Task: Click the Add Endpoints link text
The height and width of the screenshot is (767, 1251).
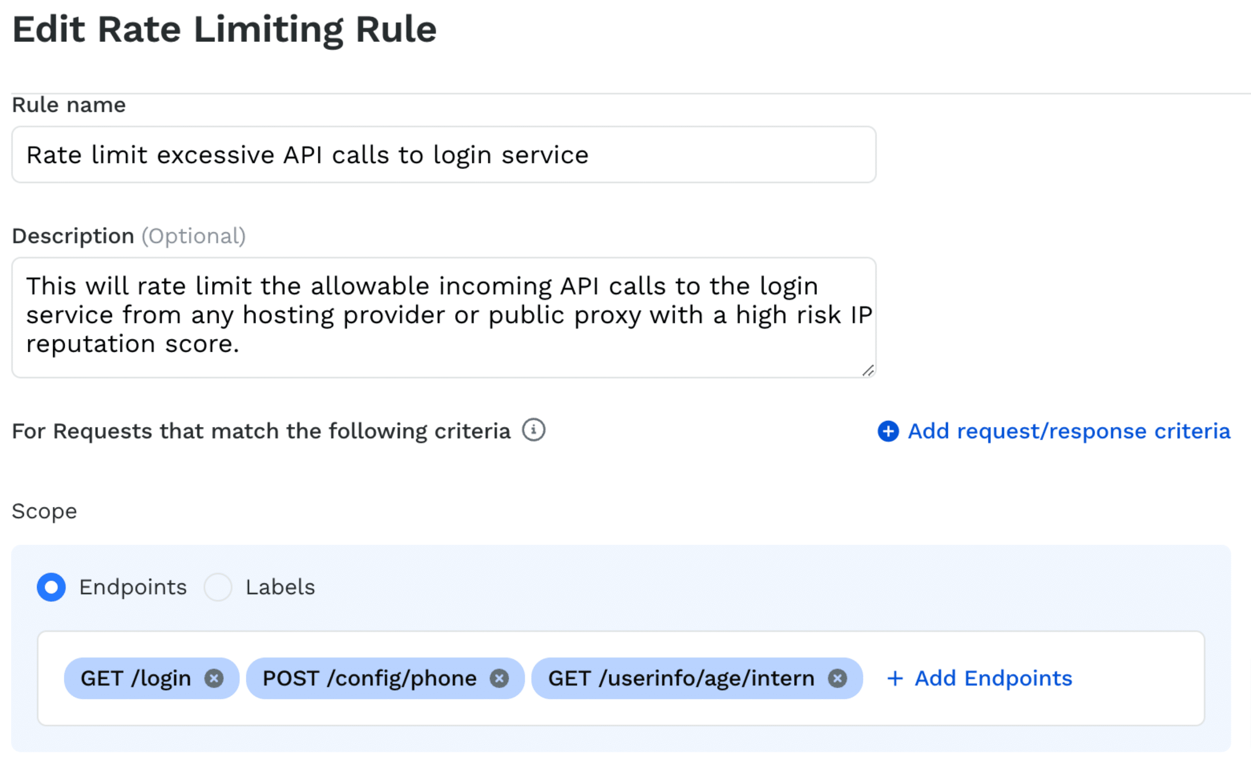Action: [x=993, y=678]
